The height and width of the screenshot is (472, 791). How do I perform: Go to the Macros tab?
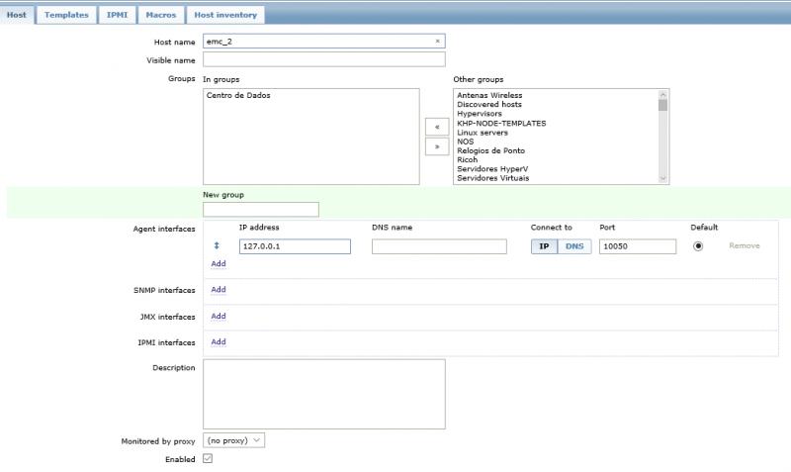[160, 15]
